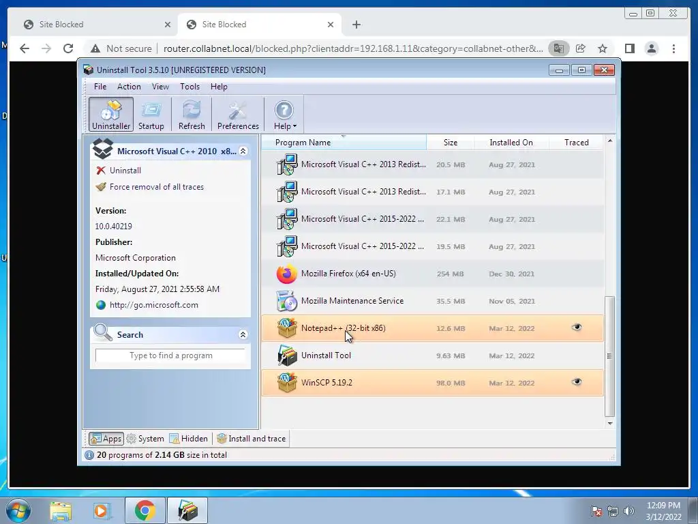The height and width of the screenshot is (524, 698).
Task: Sort by the Traced column header
Action: coord(576,142)
